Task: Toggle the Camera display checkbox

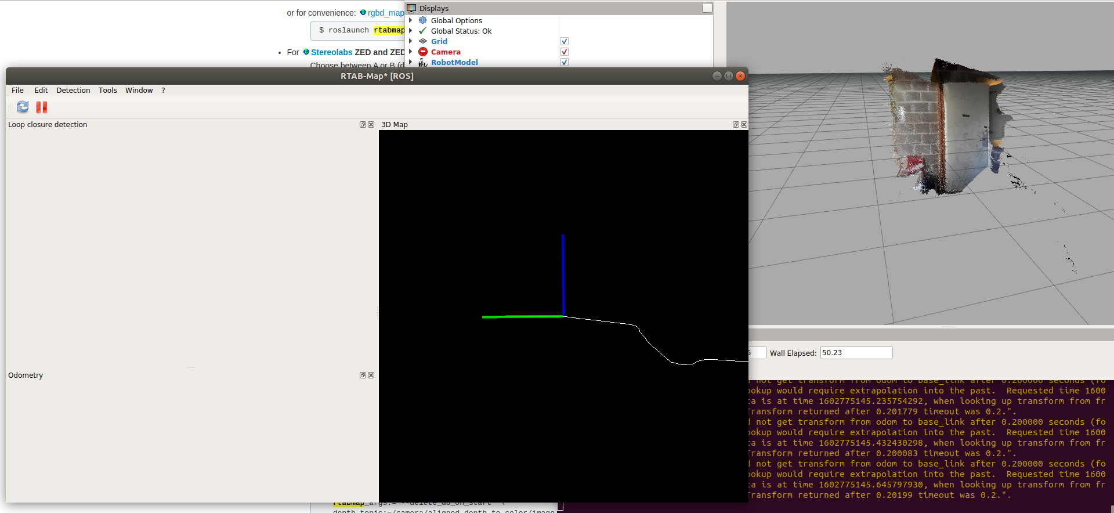Action: coord(565,52)
